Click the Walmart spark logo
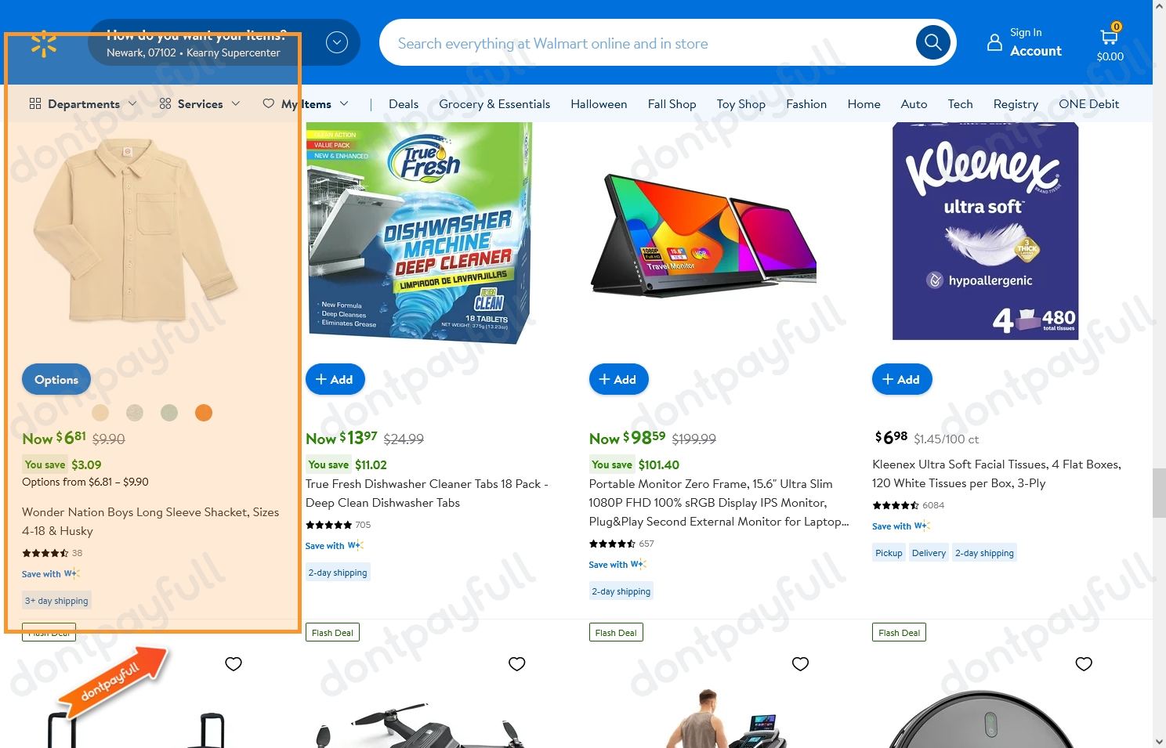The width and height of the screenshot is (1166, 748). click(x=44, y=44)
